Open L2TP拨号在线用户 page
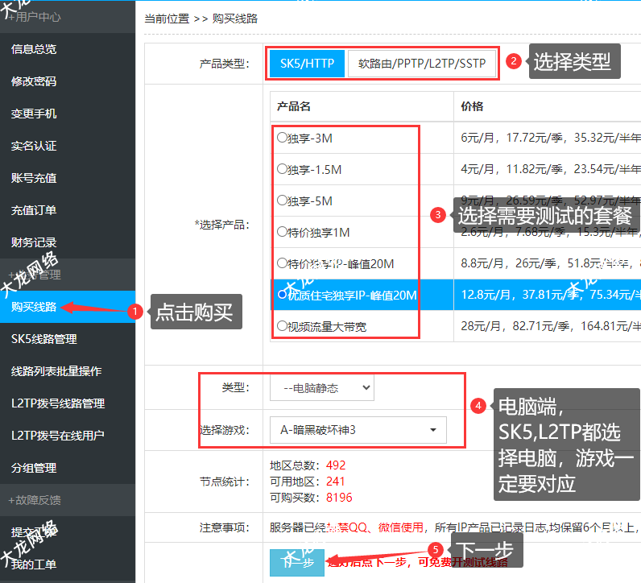The image size is (641, 583). click(58, 436)
